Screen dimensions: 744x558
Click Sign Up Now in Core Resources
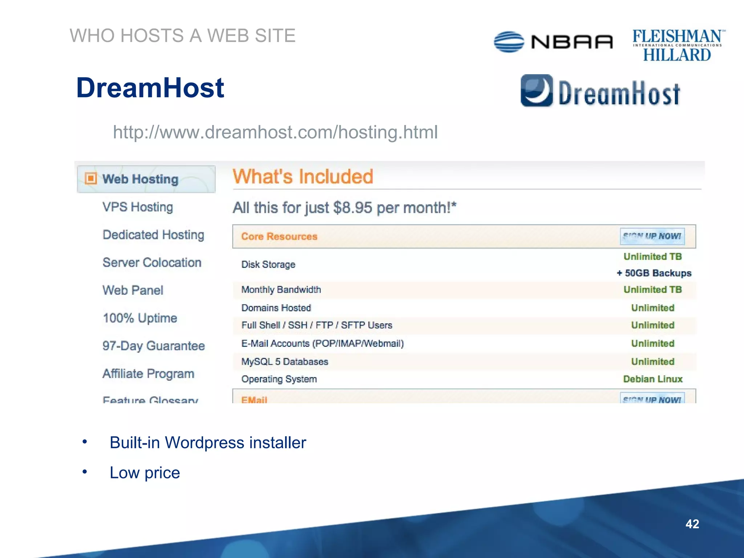(652, 236)
